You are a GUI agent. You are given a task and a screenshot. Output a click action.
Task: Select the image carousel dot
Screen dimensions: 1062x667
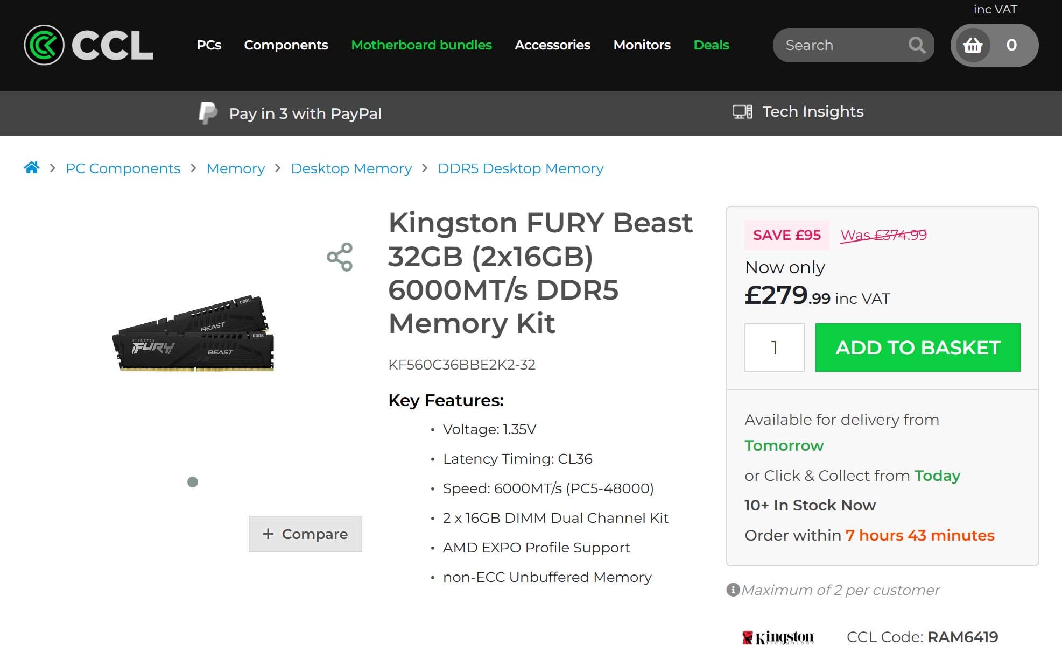[192, 481]
